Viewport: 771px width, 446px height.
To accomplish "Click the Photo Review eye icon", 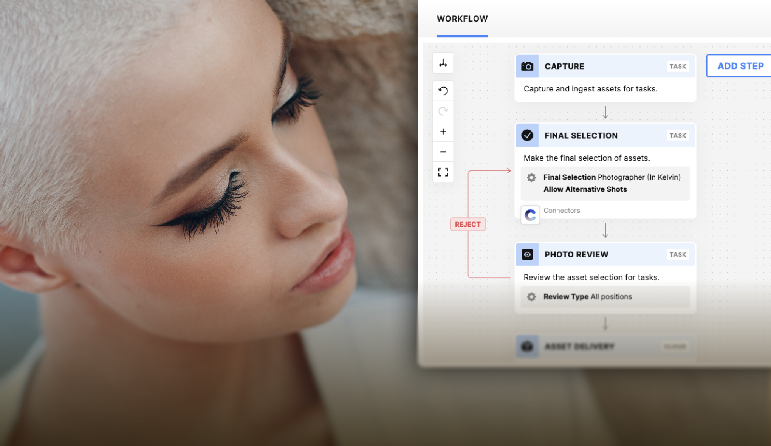I will (527, 254).
